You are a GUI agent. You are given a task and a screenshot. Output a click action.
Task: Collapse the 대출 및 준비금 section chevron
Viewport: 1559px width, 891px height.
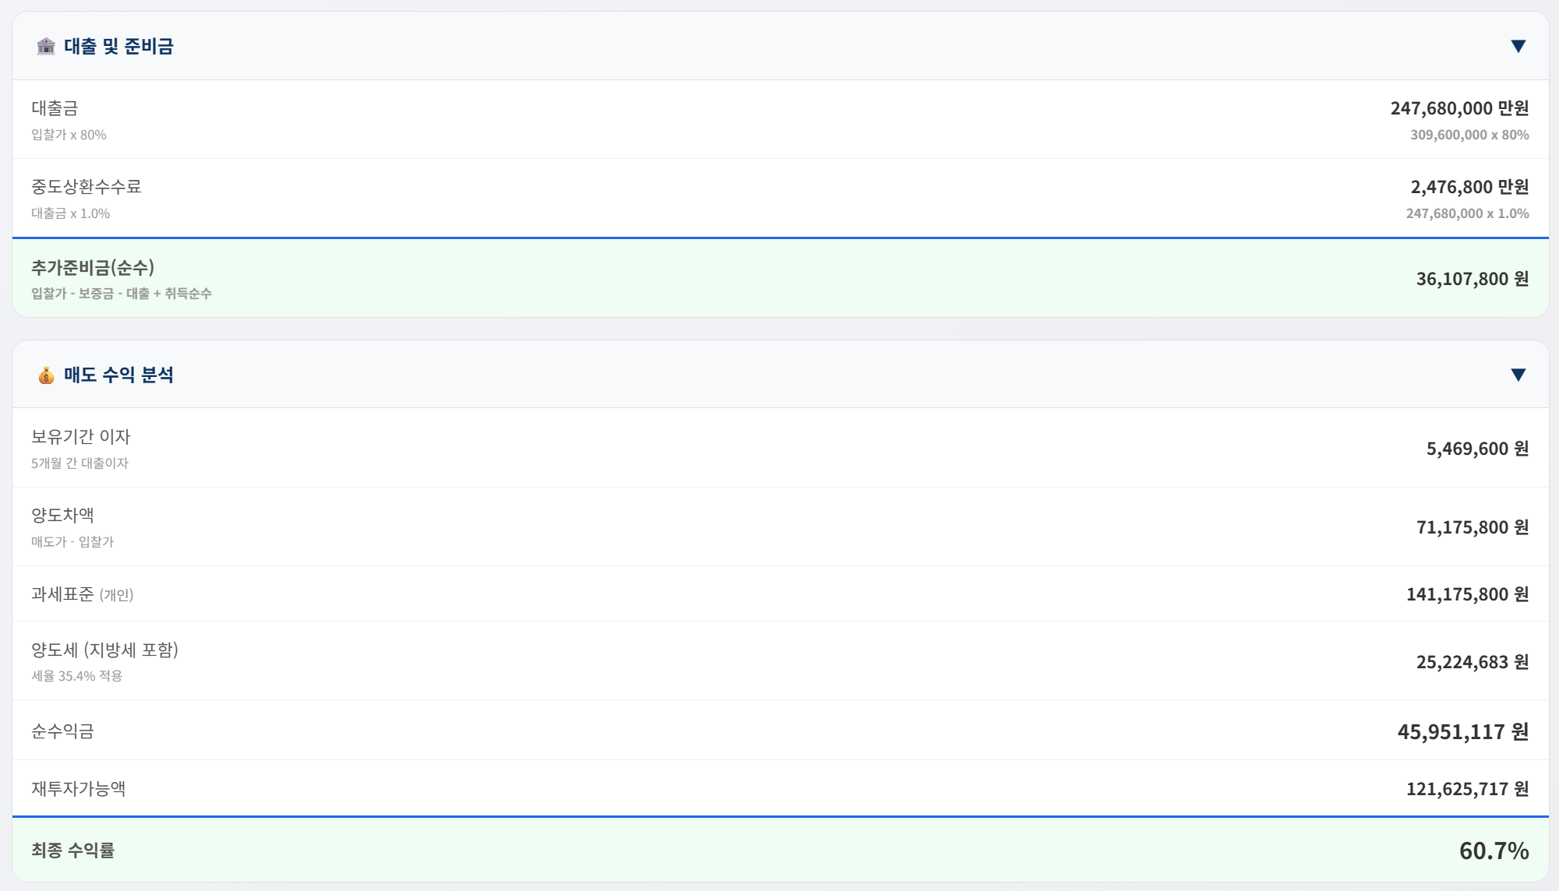[1518, 46]
